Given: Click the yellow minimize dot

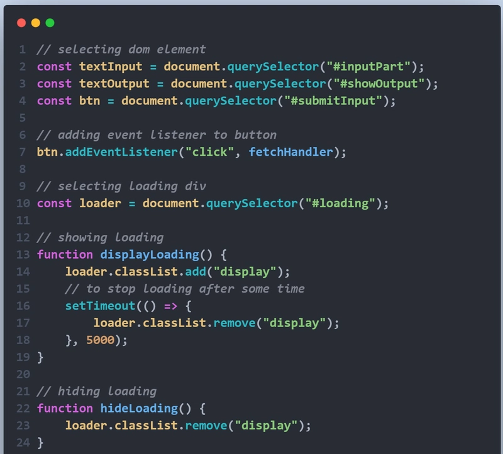Looking at the screenshot, I should 36,23.
